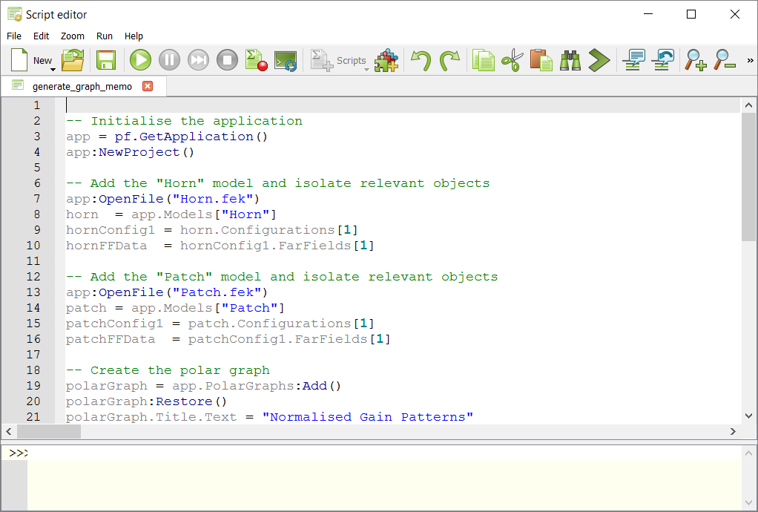Viewport: 758px width, 512px height.
Task: Open the Run menu
Action: pyautogui.click(x=104, y=36)
